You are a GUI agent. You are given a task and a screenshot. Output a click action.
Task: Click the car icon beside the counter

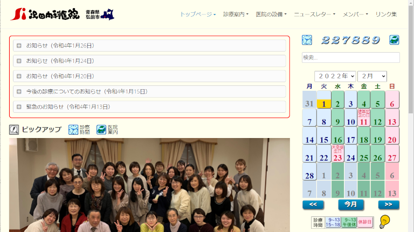(x=394, y=40)
